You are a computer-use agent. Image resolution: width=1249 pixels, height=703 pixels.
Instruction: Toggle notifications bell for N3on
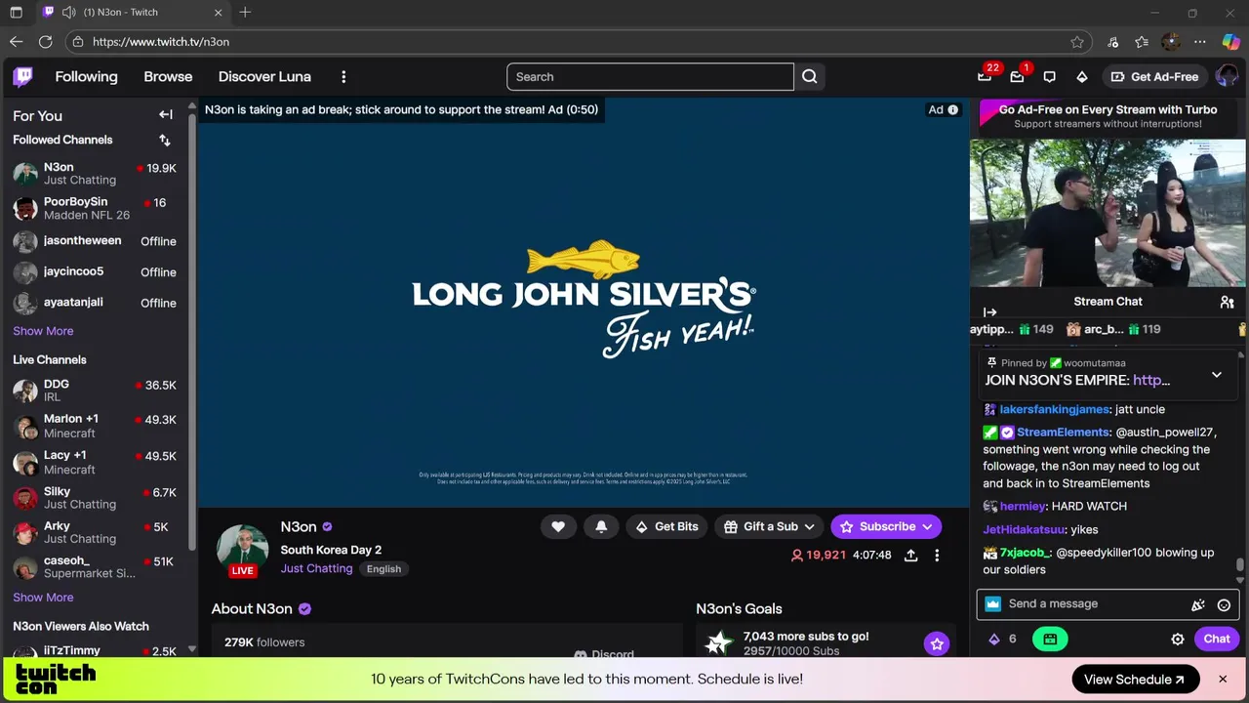tap(601, 526)
